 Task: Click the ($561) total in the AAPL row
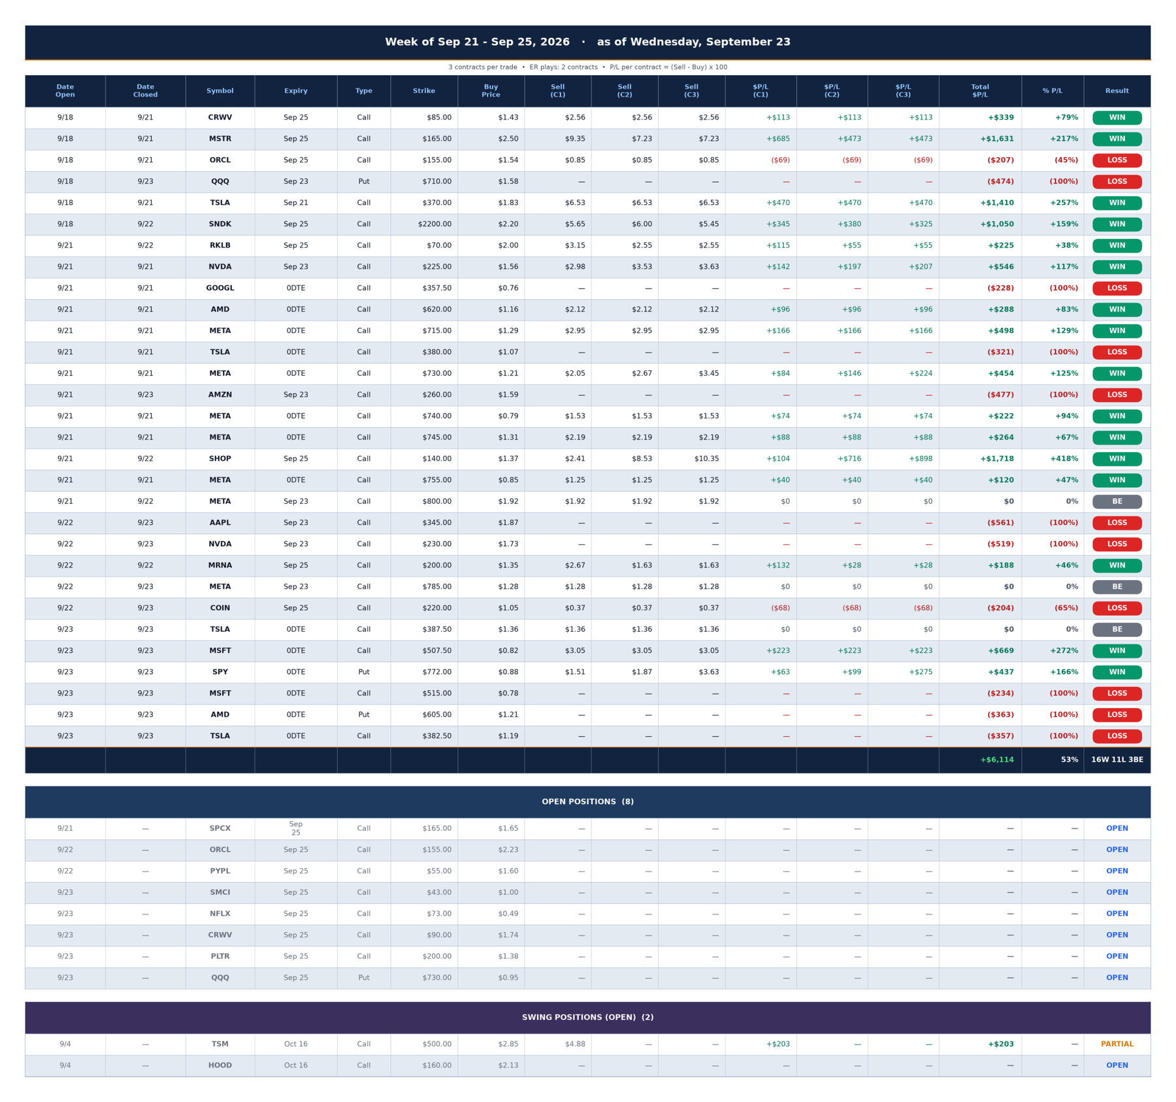click(1001, 523)
